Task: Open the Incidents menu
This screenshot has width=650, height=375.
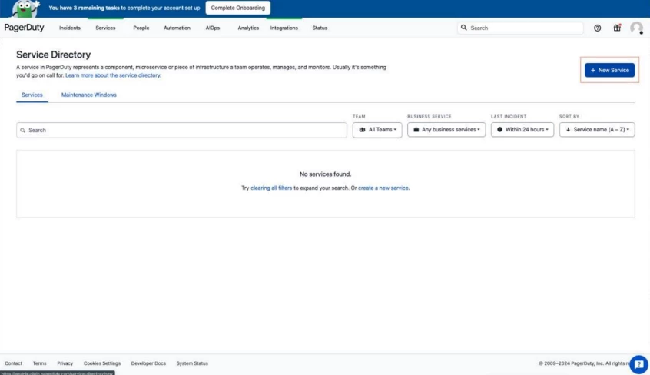Action: (x=70, y=28)
